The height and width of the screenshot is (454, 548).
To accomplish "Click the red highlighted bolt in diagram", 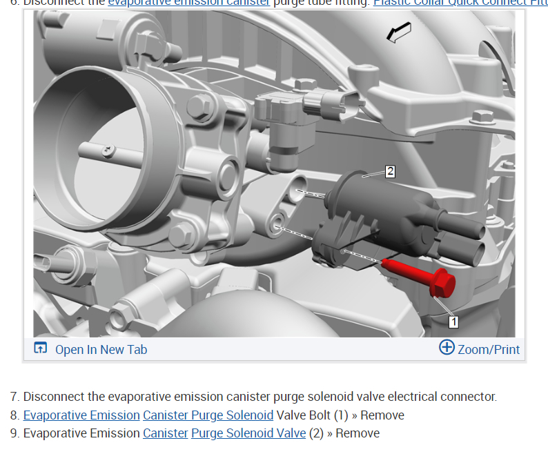I will [x=420, y=277].
